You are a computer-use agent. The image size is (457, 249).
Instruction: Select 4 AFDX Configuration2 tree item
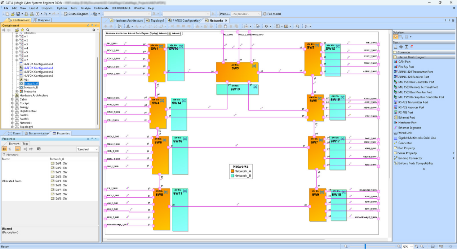coord(38,72)
